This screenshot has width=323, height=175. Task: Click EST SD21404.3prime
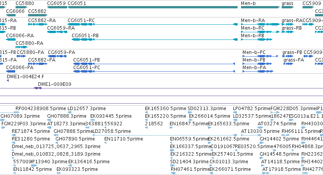(189, 162)
